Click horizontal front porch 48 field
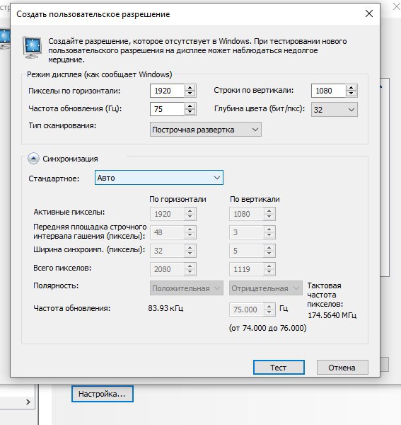401x425 pixels. pos(168,232)
